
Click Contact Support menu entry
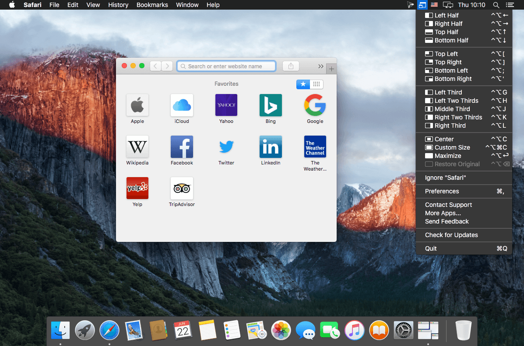coord(464,205)
